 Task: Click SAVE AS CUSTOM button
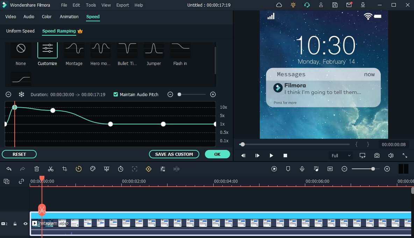(x=174, y=154)
